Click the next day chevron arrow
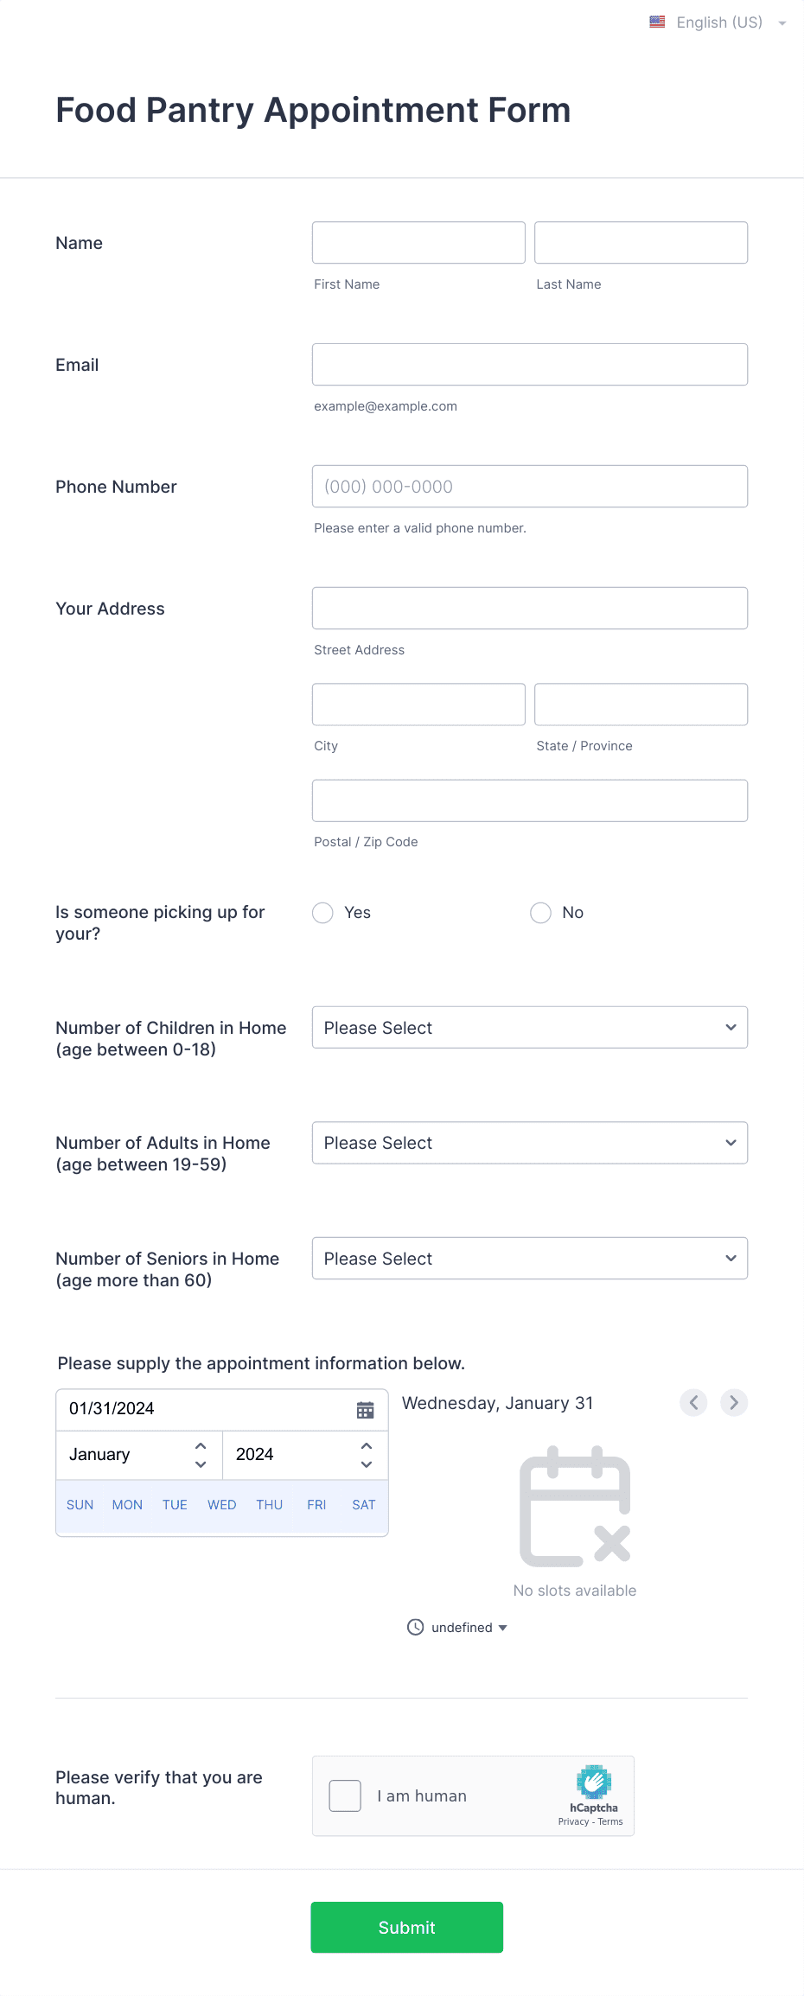The width and height of the screenshot is (804, 1996). pyautogui.click(x=733, y=1402)
